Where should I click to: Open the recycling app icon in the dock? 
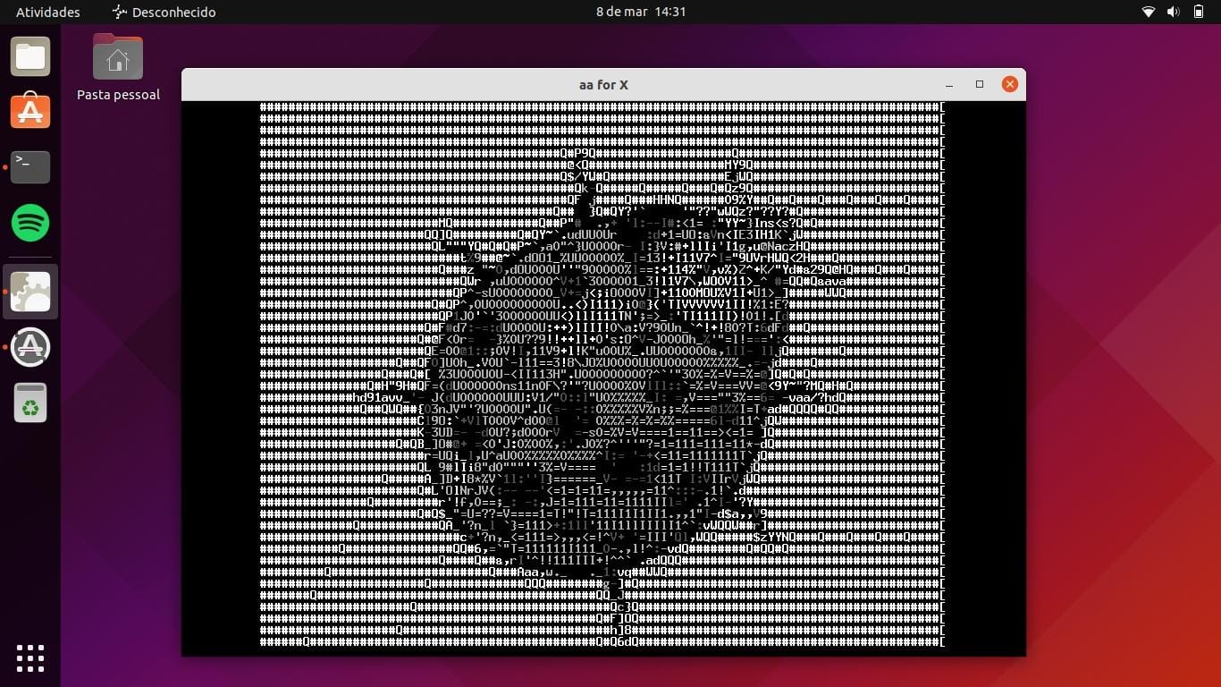[29, 403]
